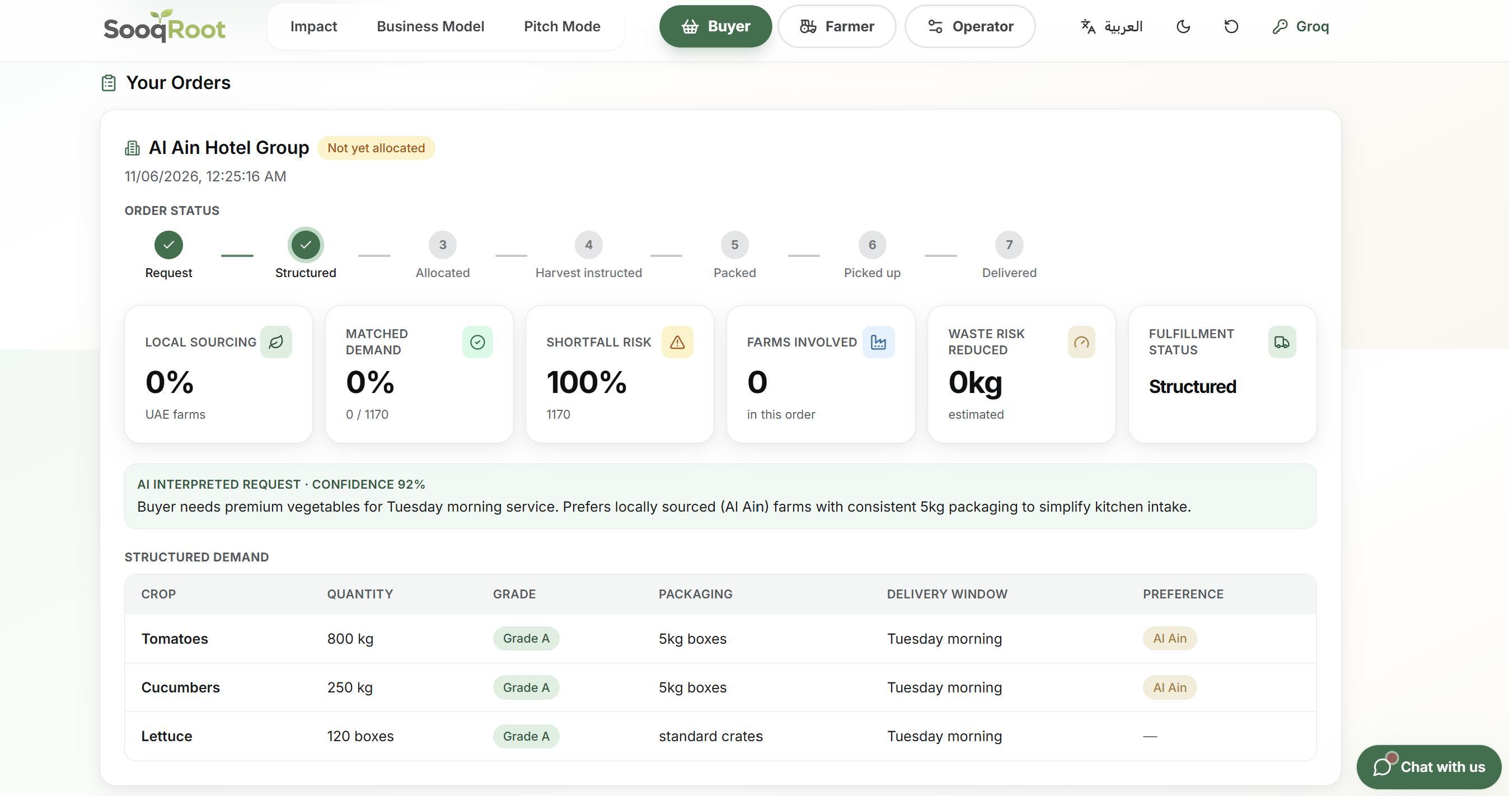Select the Farmer role
This screenshot has width=1509, height=796.
837,26
